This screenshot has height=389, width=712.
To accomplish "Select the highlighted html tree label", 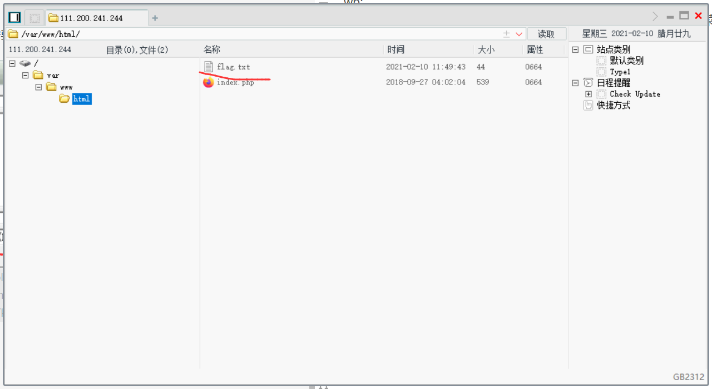I will (82, 99).
